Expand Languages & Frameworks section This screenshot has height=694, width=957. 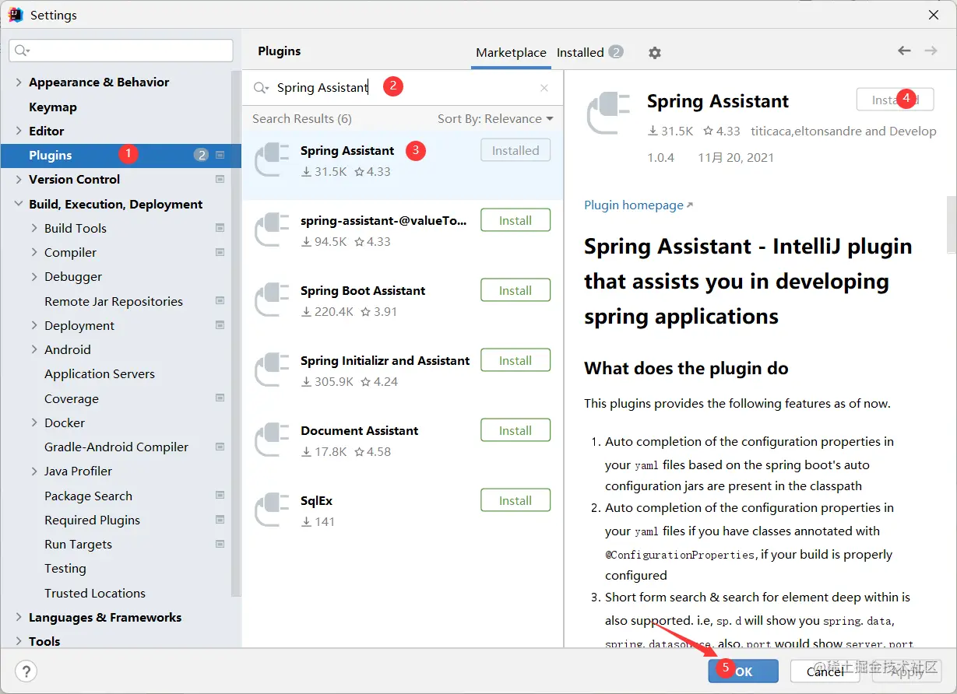tap(19, 617)
